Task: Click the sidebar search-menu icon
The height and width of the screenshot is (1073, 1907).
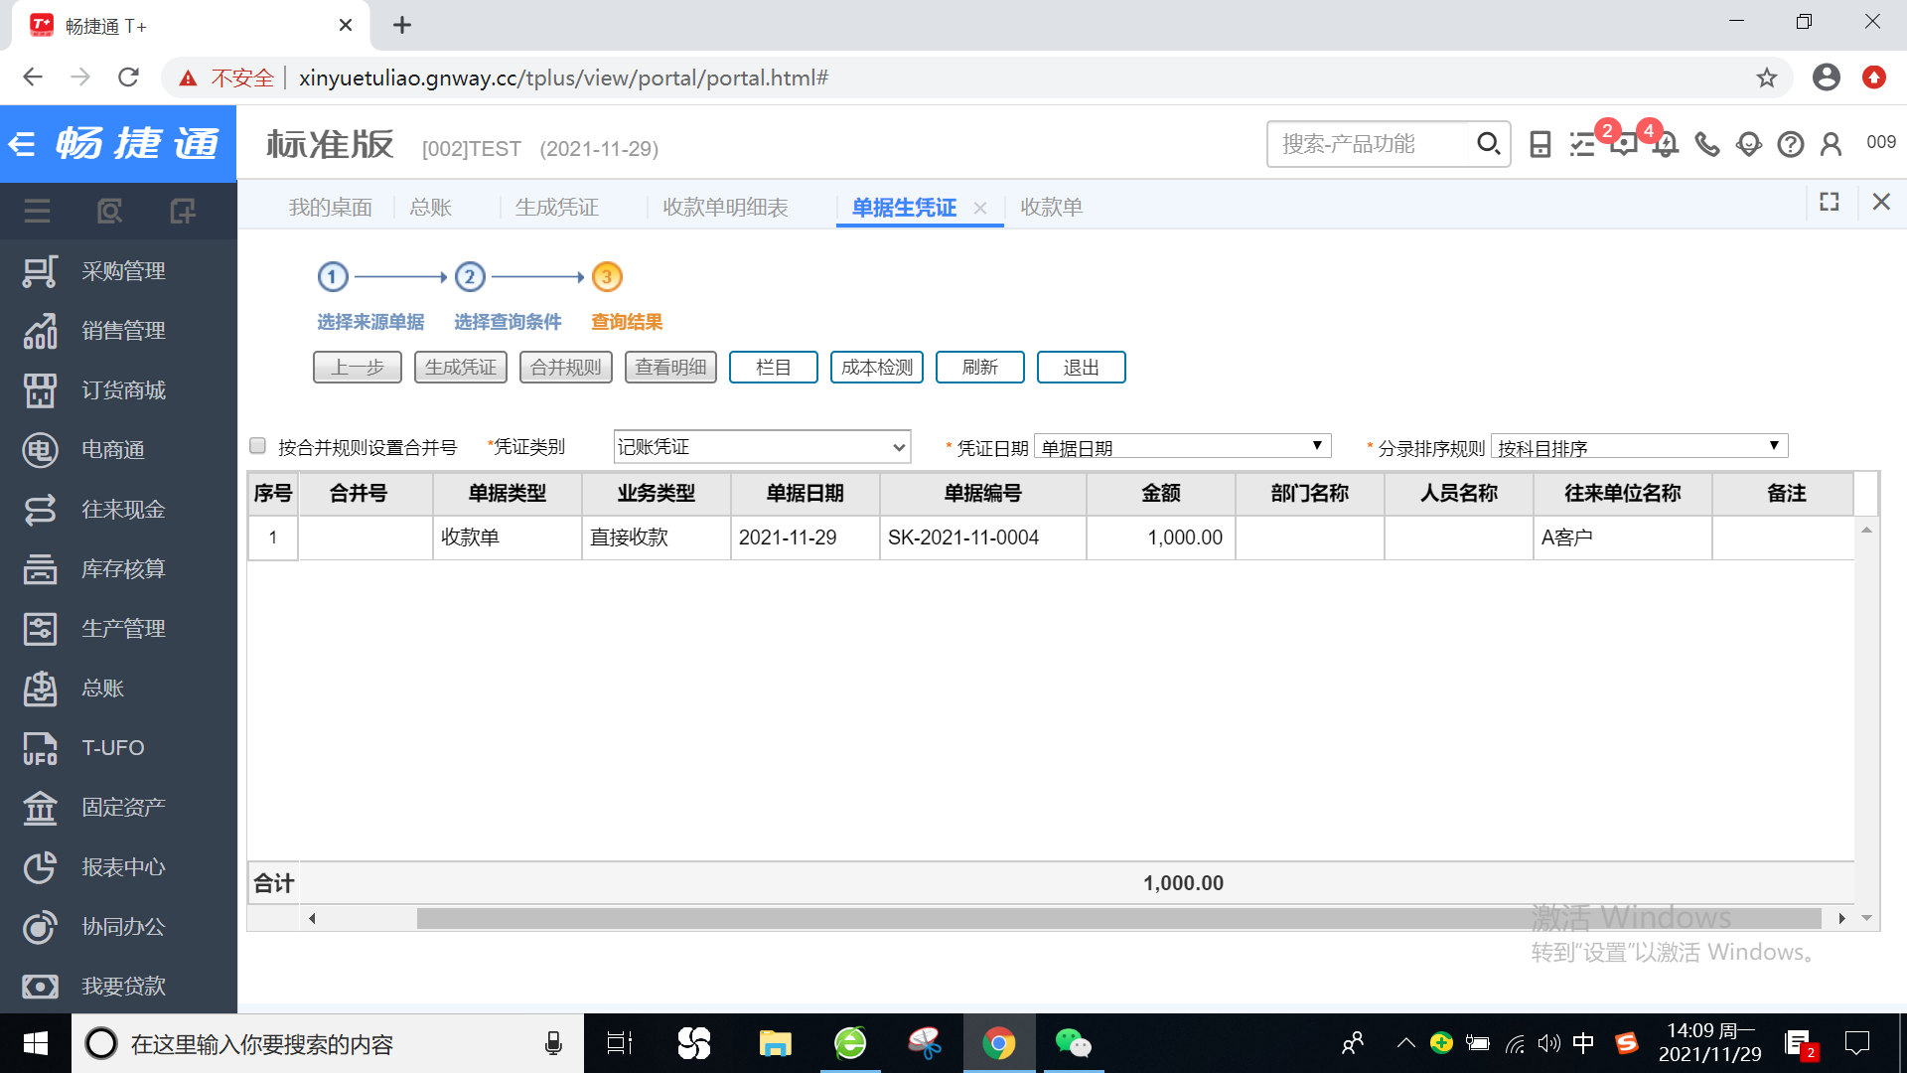Action: tap(109, 211)
